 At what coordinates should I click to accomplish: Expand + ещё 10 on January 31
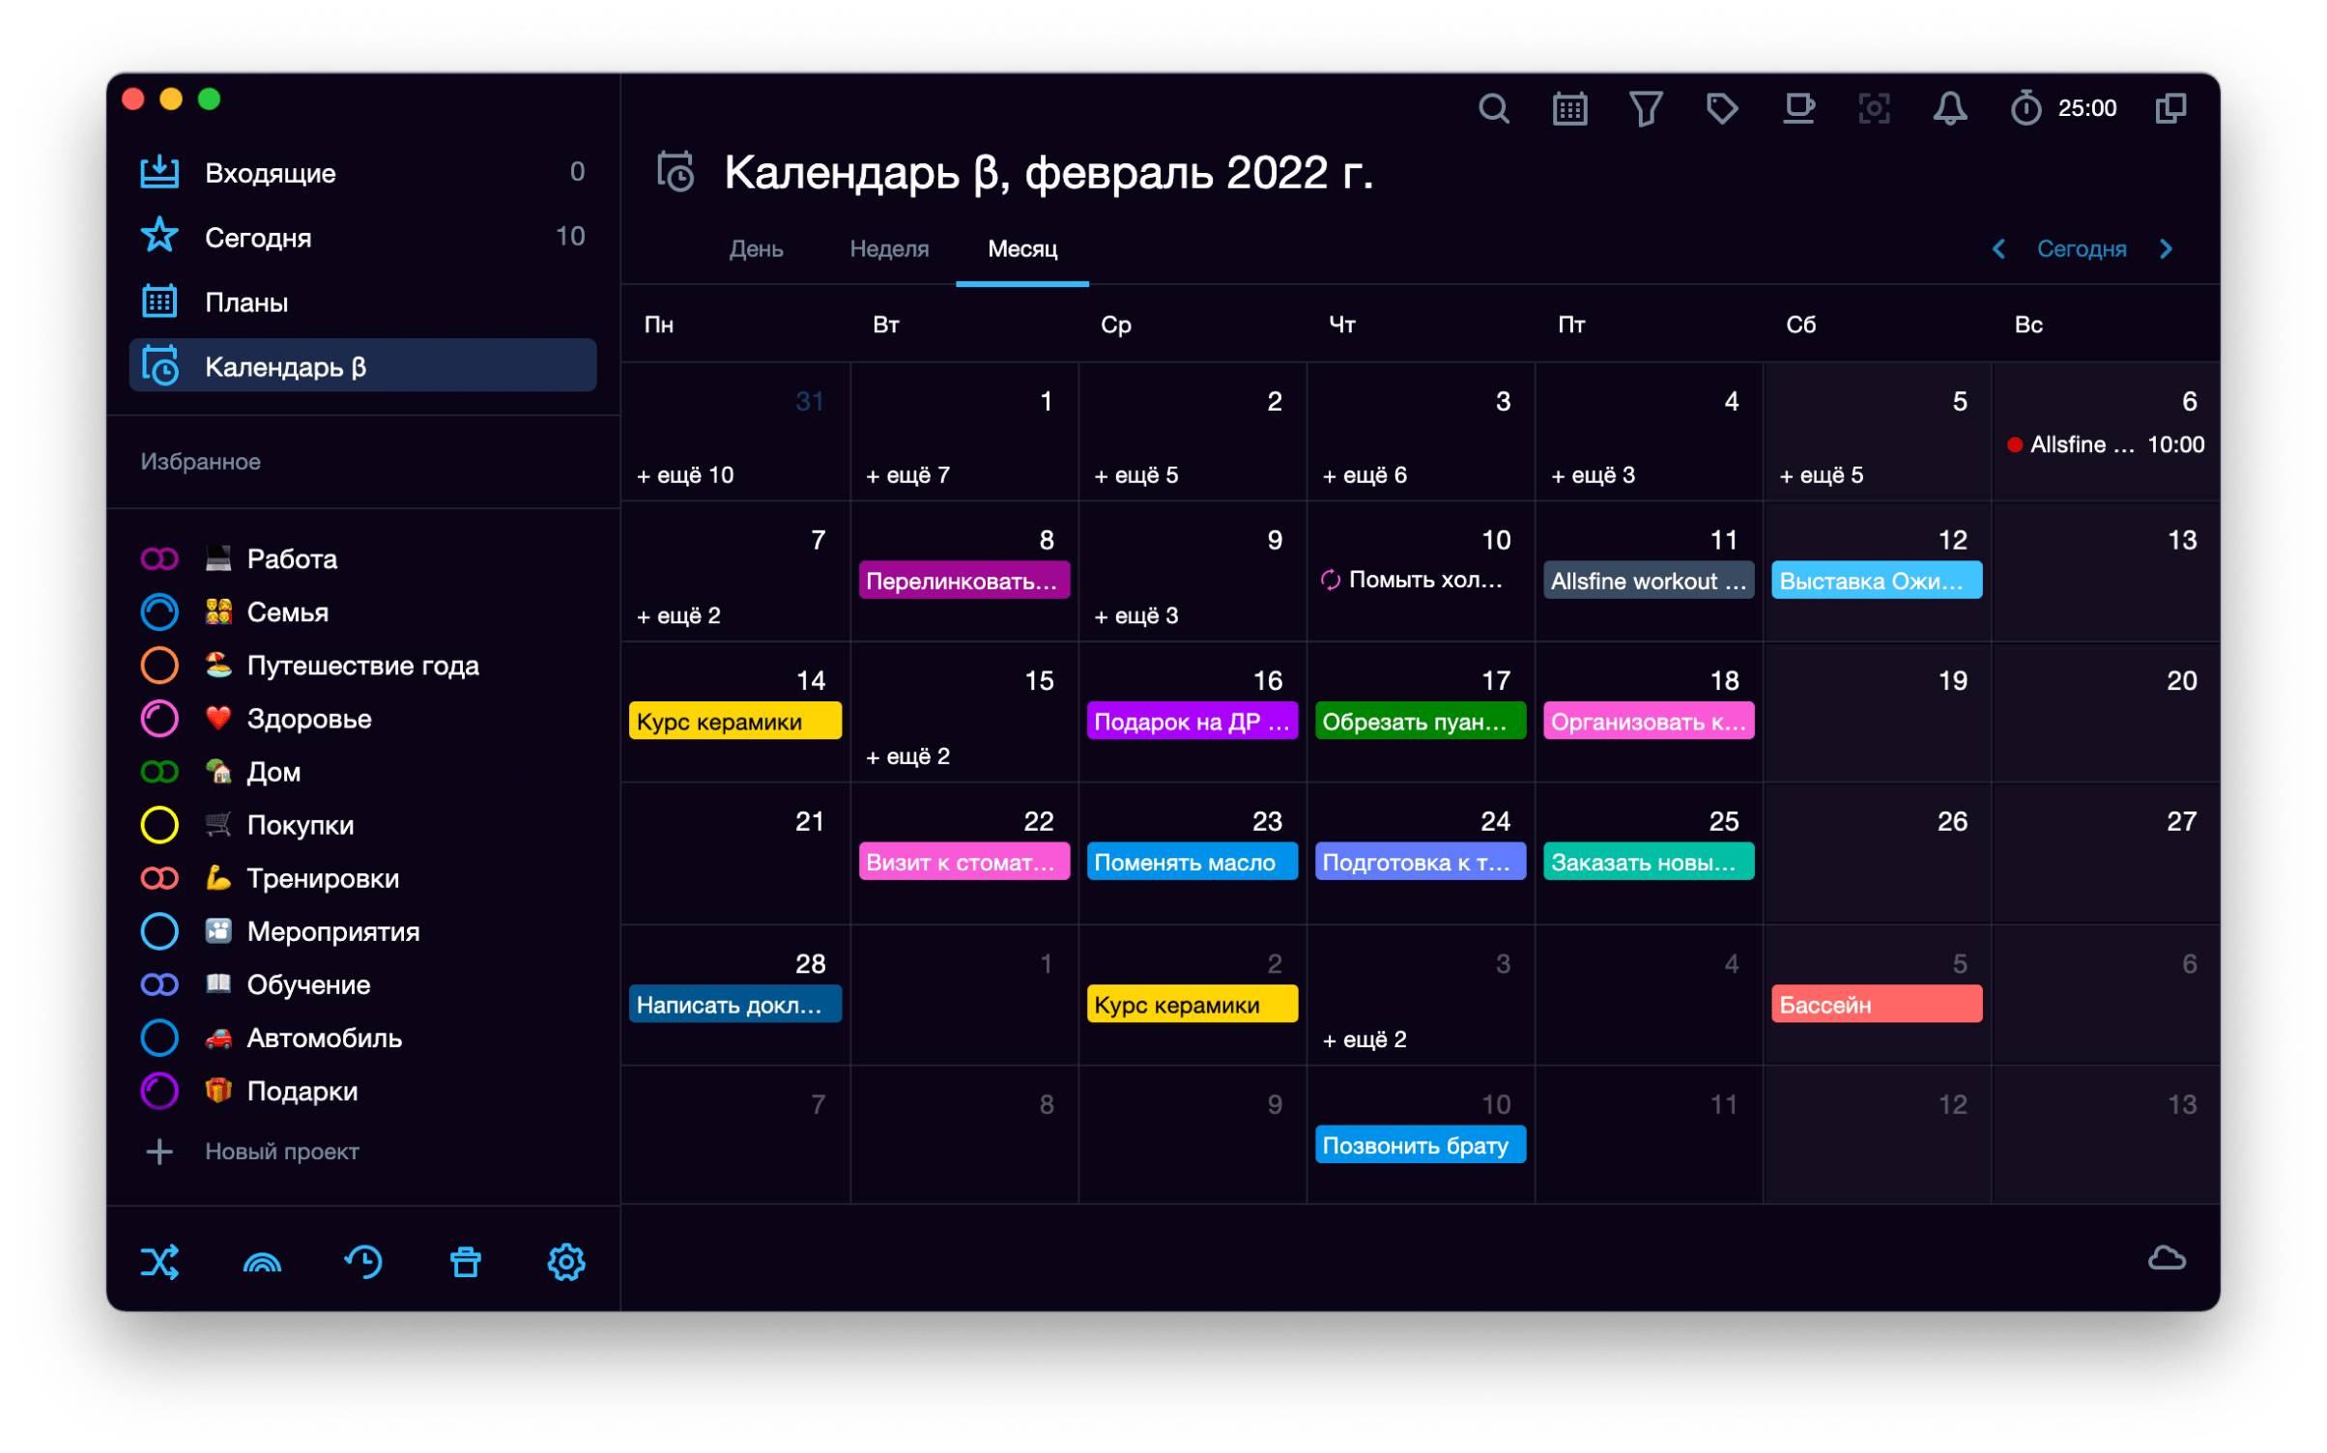point(685,475)
